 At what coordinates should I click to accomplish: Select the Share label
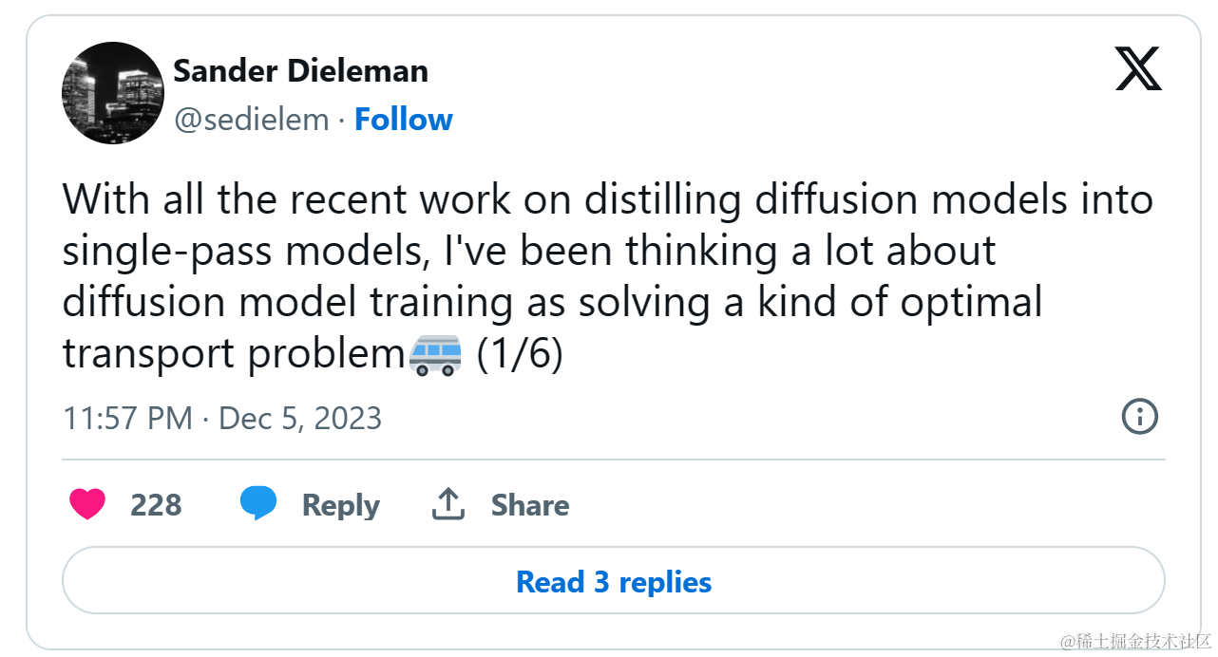click(529, 504)
